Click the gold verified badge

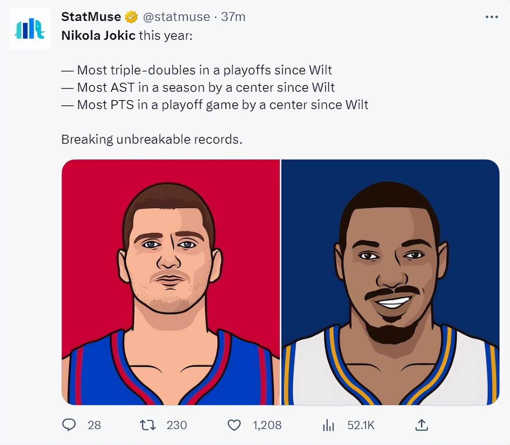pos(131,17)
